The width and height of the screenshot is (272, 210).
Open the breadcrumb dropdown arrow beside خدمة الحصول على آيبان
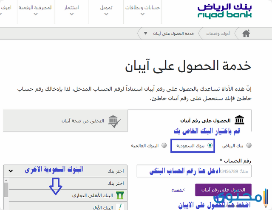tap(145, 33)
